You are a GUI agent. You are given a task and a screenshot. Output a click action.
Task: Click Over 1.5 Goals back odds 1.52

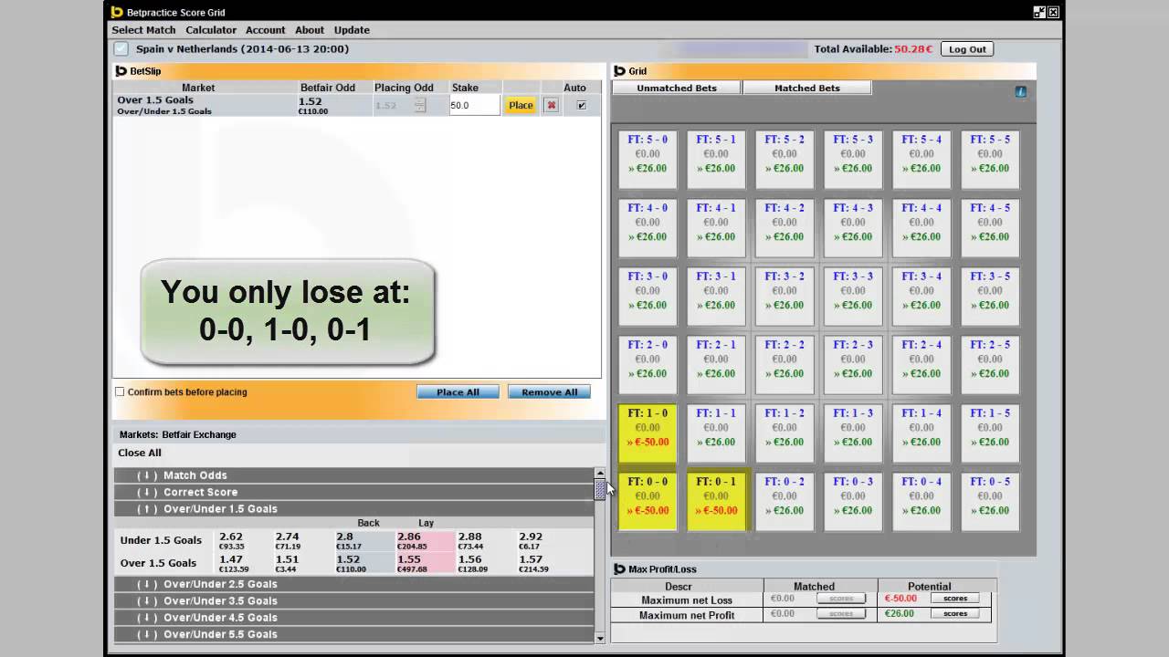click(364, 563)
